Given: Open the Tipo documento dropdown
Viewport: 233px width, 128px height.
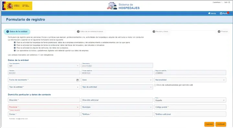Looking at the screenshot, I should click(x=44, y=65).
